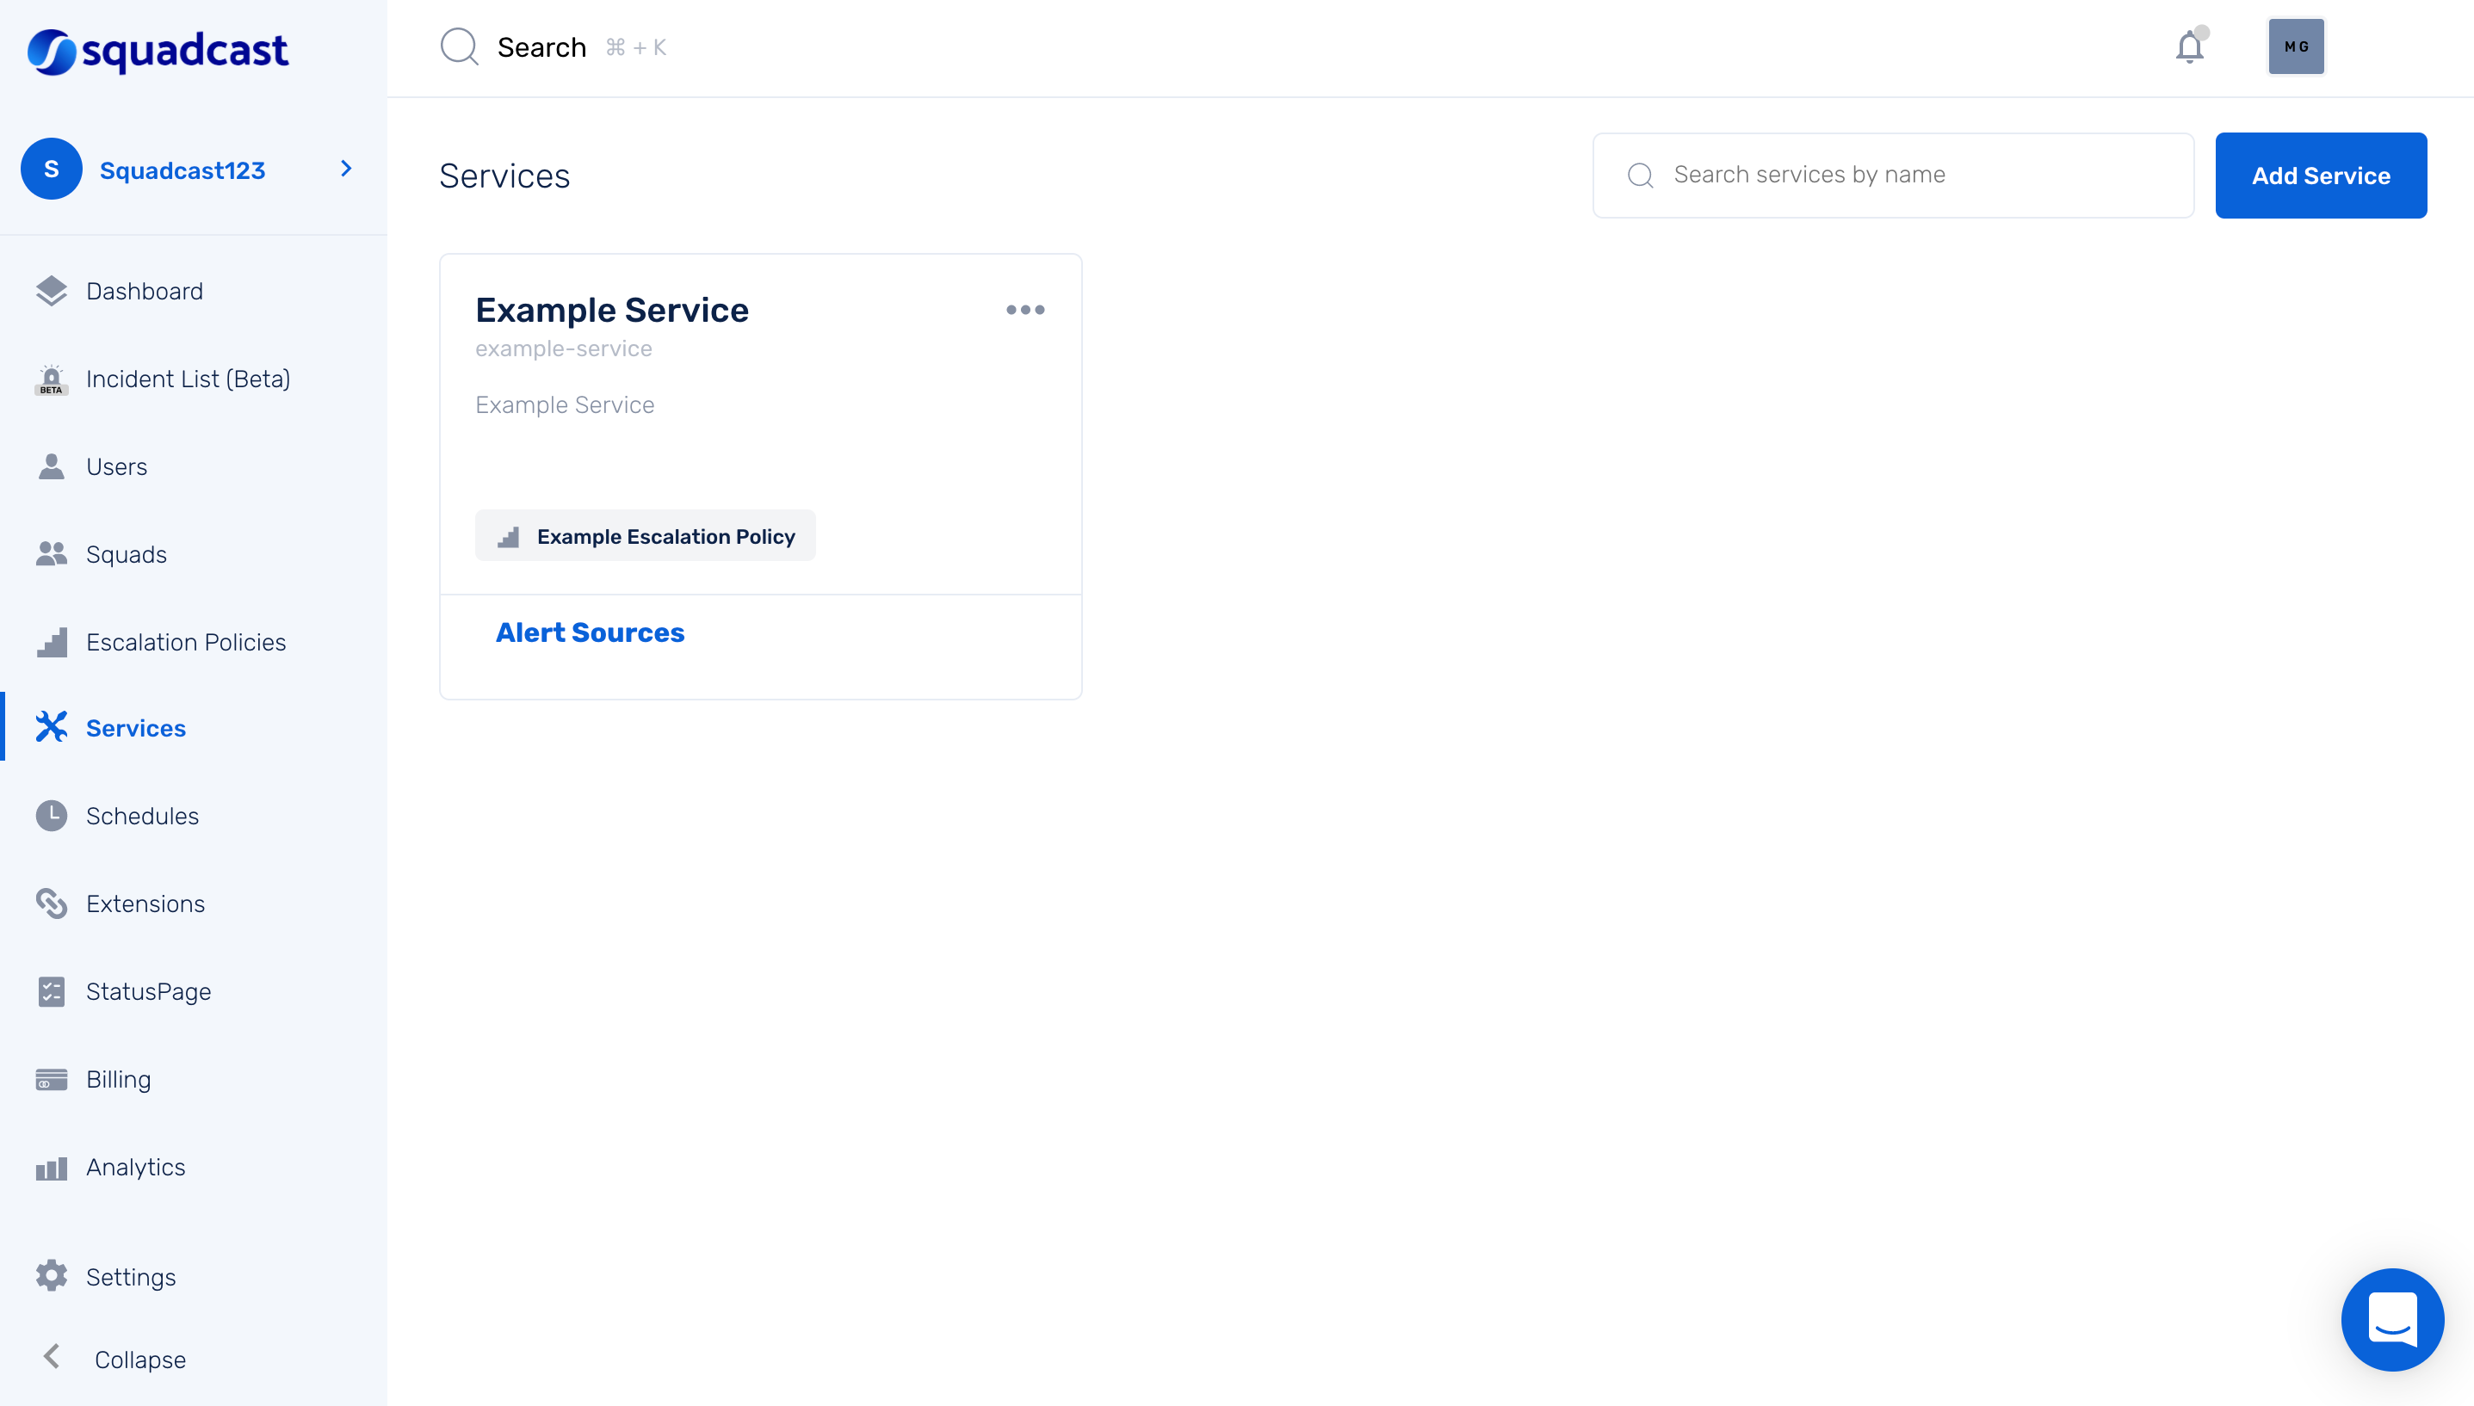This screenshot has width=2474, height=1406.
Task: Click the Settings gear icon
Action: pyautogui.click(x=51, y=1277)
